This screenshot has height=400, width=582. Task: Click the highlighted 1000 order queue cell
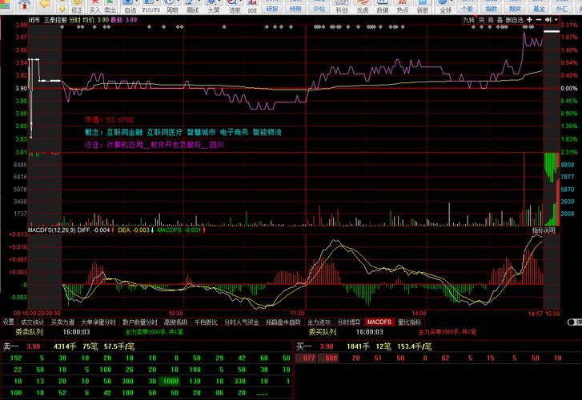pos(169,382)
